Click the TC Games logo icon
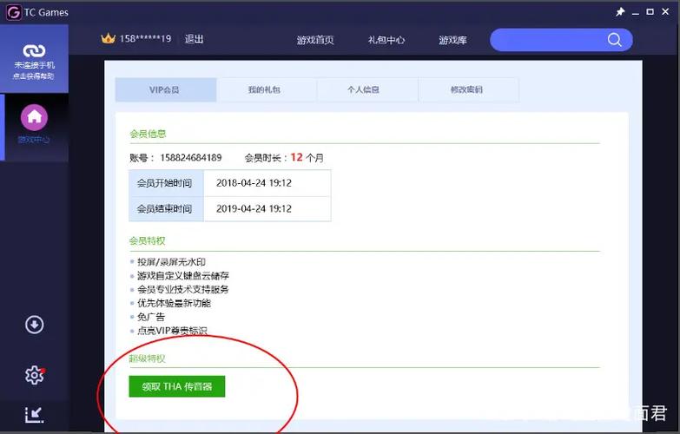This screenshot has width=680, height=434. [x=13, y=12]
